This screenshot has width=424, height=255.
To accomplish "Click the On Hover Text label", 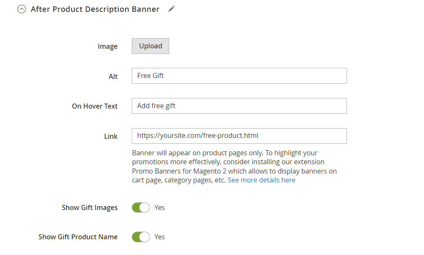I will (x=95, y=106).
